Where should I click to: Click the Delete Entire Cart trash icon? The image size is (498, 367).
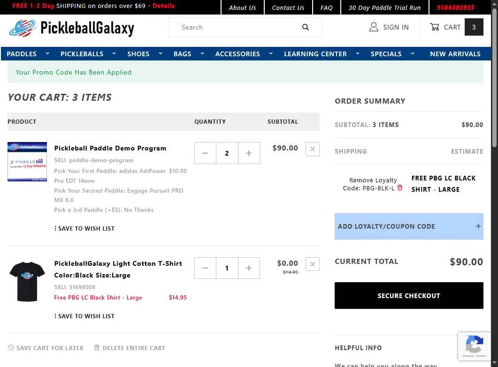[x=97, y=348]
